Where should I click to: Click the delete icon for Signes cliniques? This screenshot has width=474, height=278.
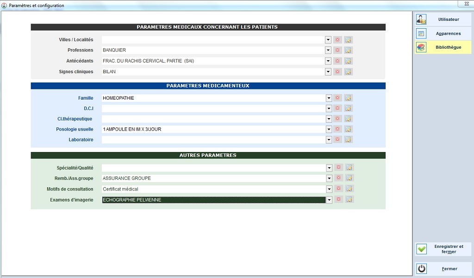click(337, 72)
